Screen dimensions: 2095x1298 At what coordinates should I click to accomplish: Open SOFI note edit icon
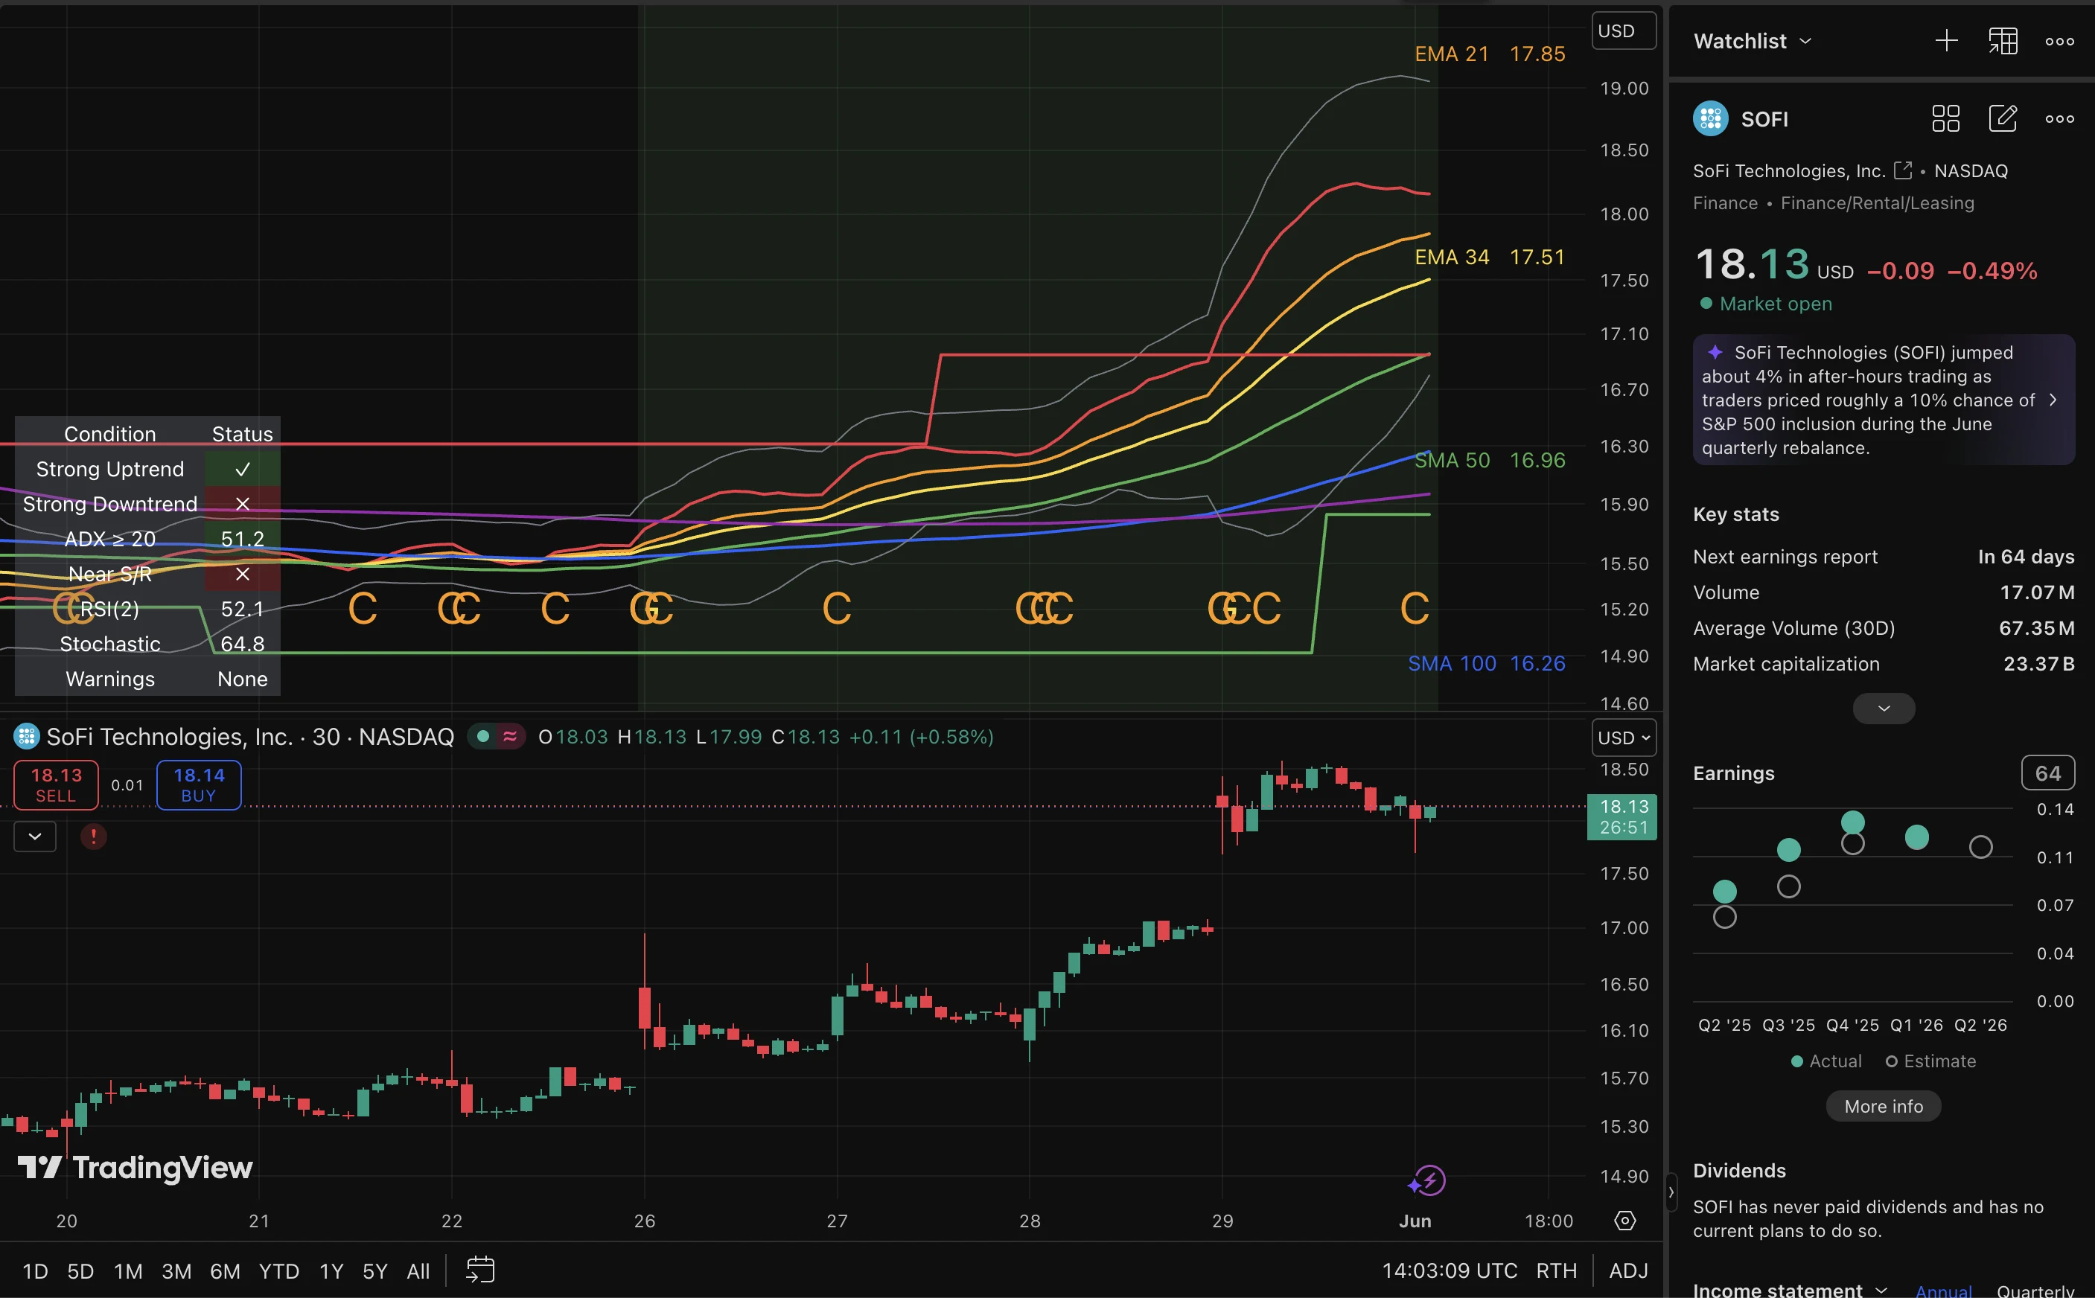pos(2003,118)
